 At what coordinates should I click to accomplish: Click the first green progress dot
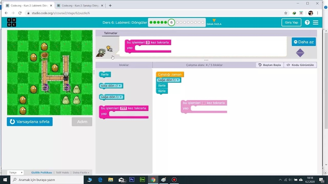click(x=151, y=22)
